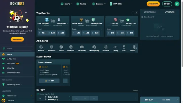Open France - Morocco Super Boost

45,62
